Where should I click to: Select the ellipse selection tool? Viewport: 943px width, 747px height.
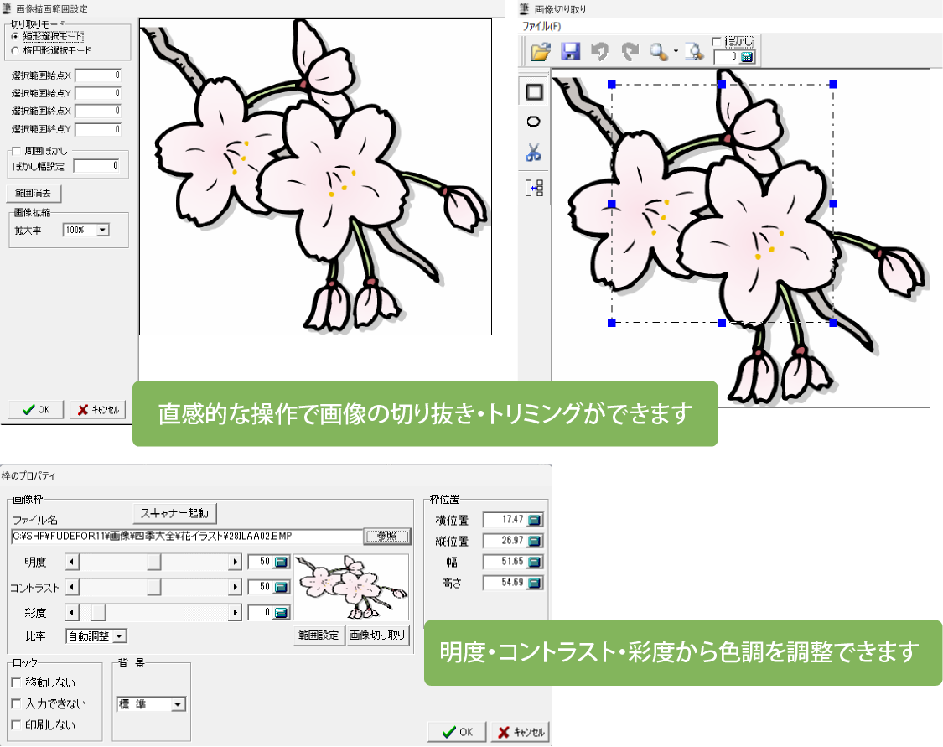[534, 122]
